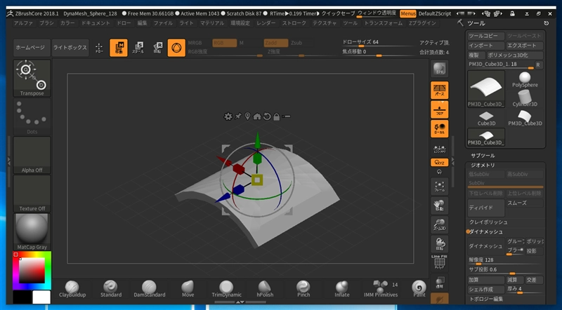
Task: Toggle スムーズ option beside ディバイド
Action: [525, 203]
